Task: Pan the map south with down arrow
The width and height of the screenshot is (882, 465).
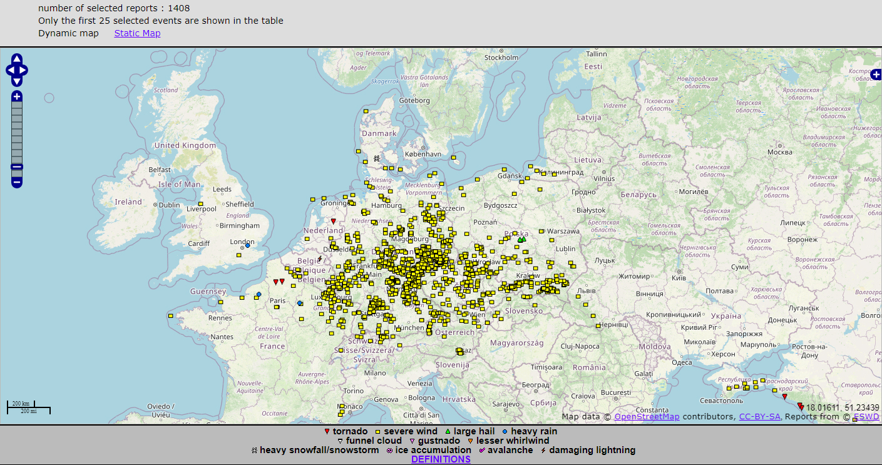Action: click(17, 81)
